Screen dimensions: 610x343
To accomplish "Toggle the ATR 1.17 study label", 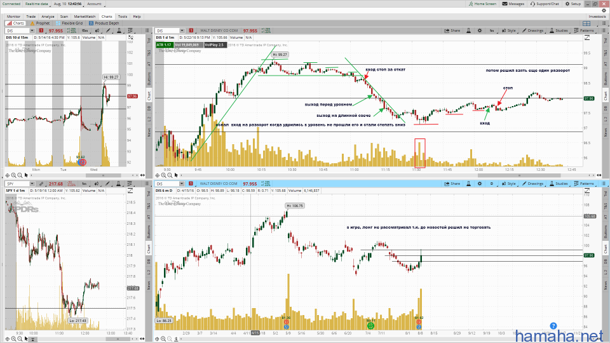I will click(x=164, y=44).
